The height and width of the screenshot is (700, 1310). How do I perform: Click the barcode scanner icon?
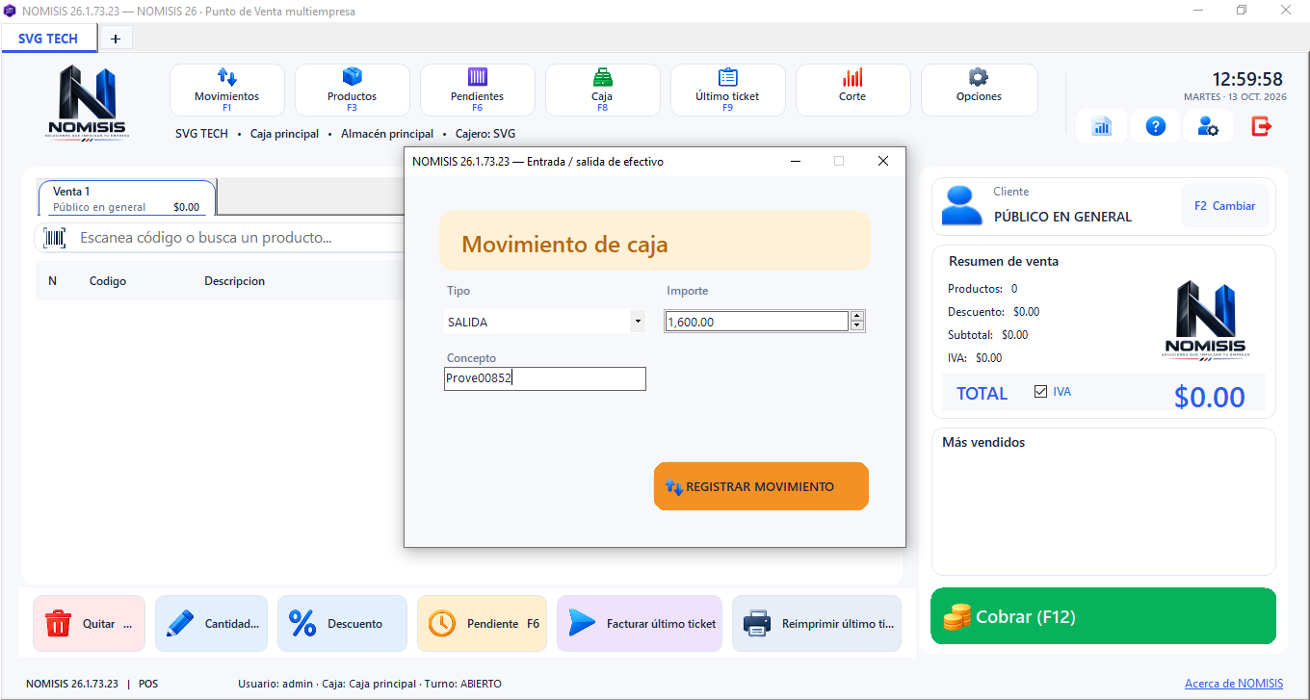point(56,237)
